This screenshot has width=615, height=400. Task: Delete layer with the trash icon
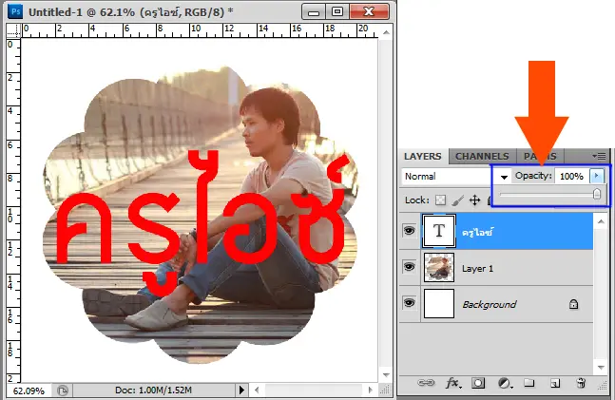(582, 383)
